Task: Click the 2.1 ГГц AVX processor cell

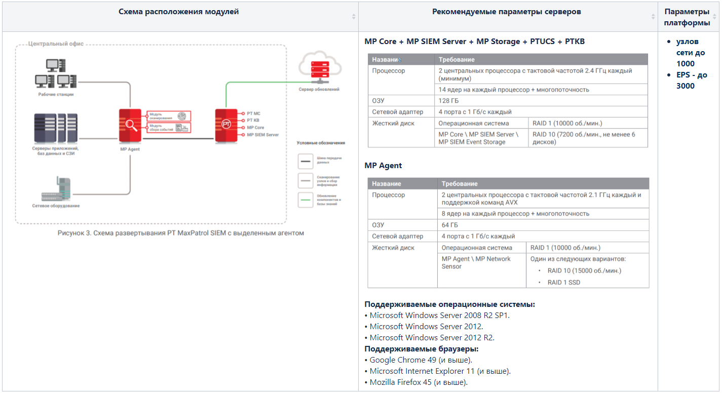Action: 543,199
